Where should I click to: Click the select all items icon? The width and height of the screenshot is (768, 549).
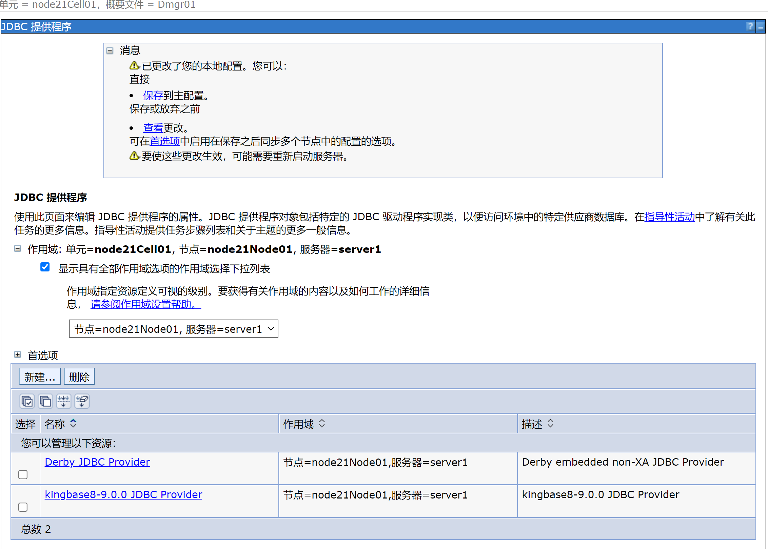coord(27,401)
